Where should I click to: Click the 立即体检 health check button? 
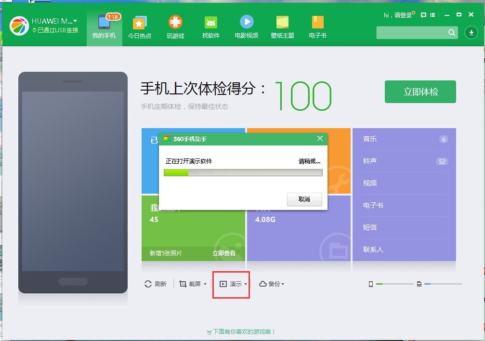click(420, 92)
